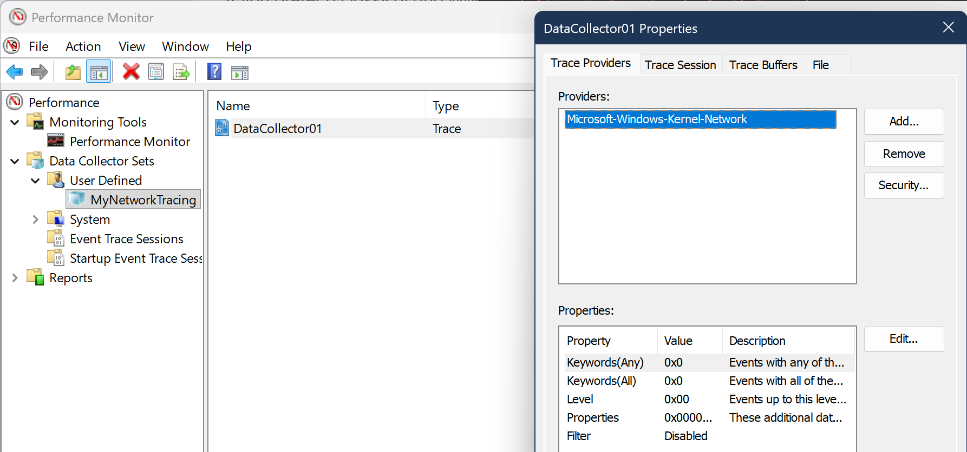Click the Export List toolbar icon
967x452 pixels.
[x=181, y=72]
